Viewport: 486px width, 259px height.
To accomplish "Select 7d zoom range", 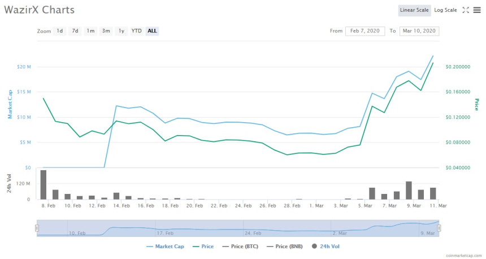I will click(75, 31).
